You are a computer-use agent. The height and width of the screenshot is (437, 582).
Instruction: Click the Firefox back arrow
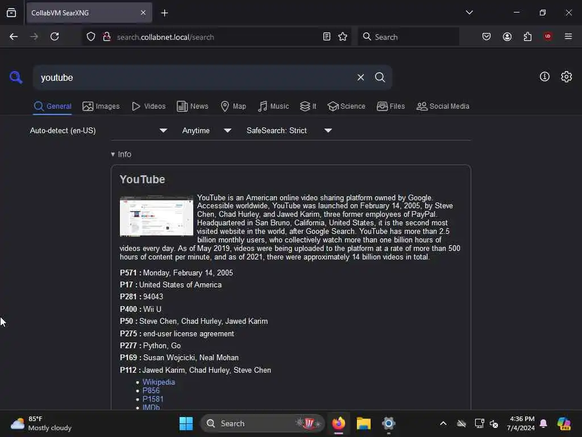coord(14,36)
